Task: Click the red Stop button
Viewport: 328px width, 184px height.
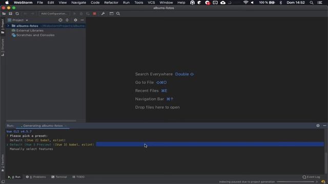Action: (x=94, y=14)
